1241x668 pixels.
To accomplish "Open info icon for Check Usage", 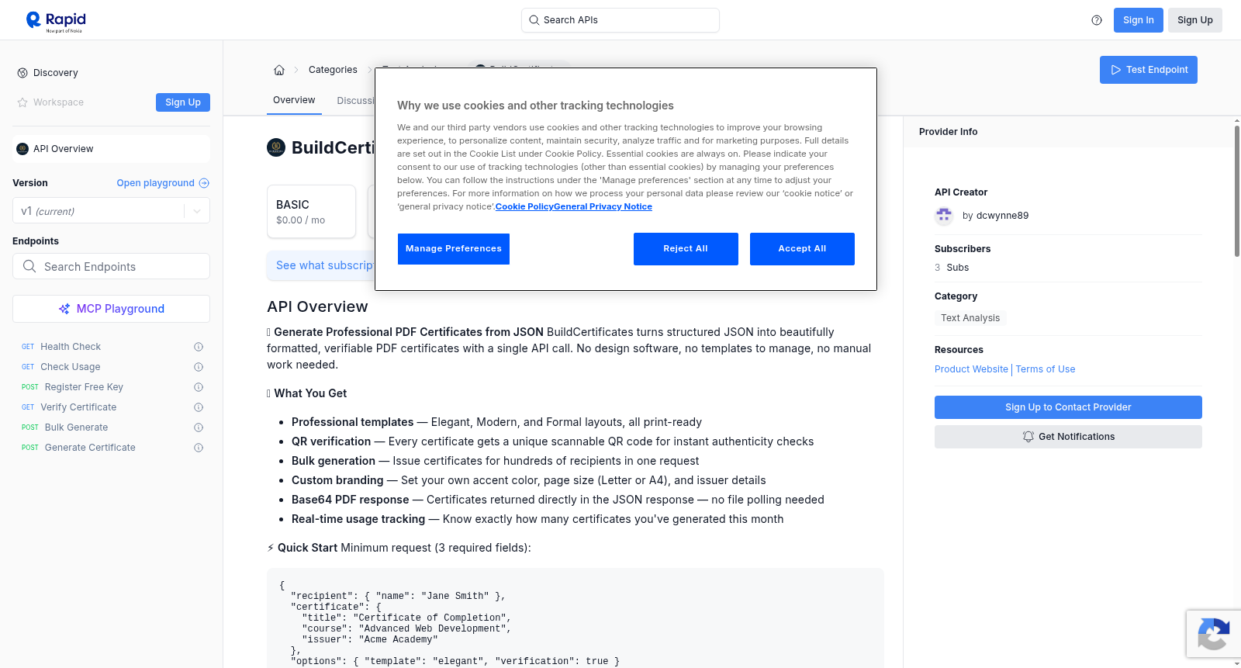I will (199, 367).
